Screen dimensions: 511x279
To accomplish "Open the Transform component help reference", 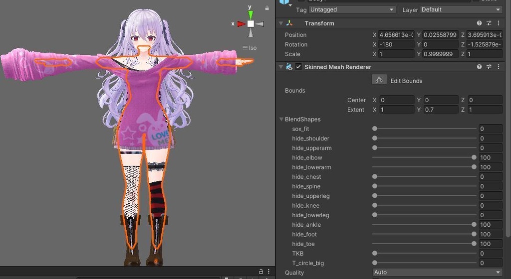I will (479, 23).
